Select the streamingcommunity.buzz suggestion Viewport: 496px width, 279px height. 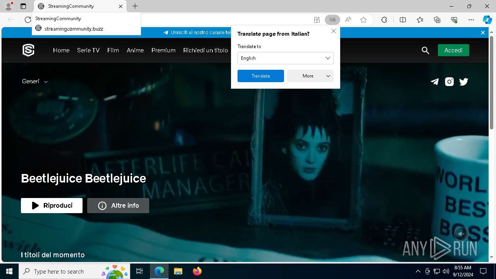click(86, 29)
